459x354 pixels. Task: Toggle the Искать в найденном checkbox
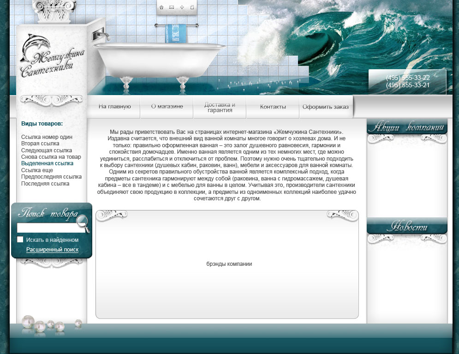pyautogui.click(x=20, y=240)
